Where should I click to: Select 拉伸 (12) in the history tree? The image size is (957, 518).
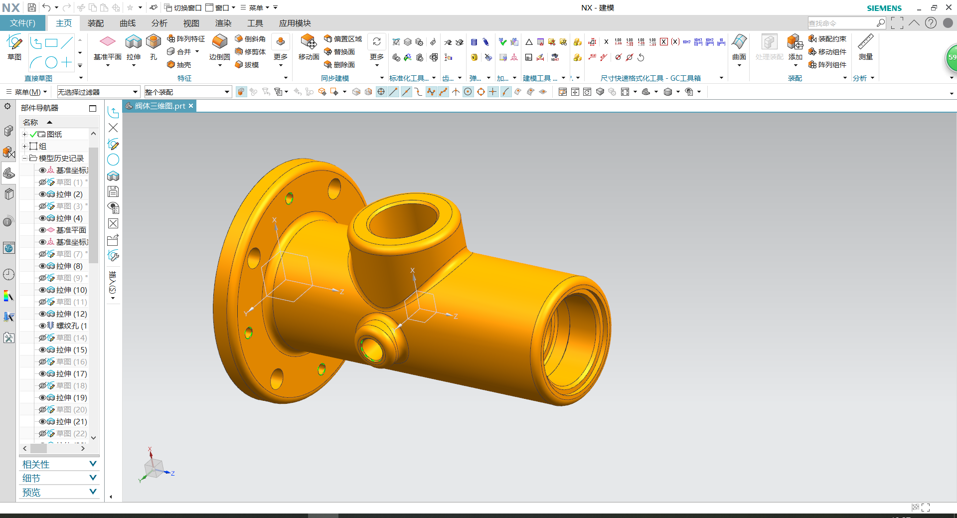(71, 314)
